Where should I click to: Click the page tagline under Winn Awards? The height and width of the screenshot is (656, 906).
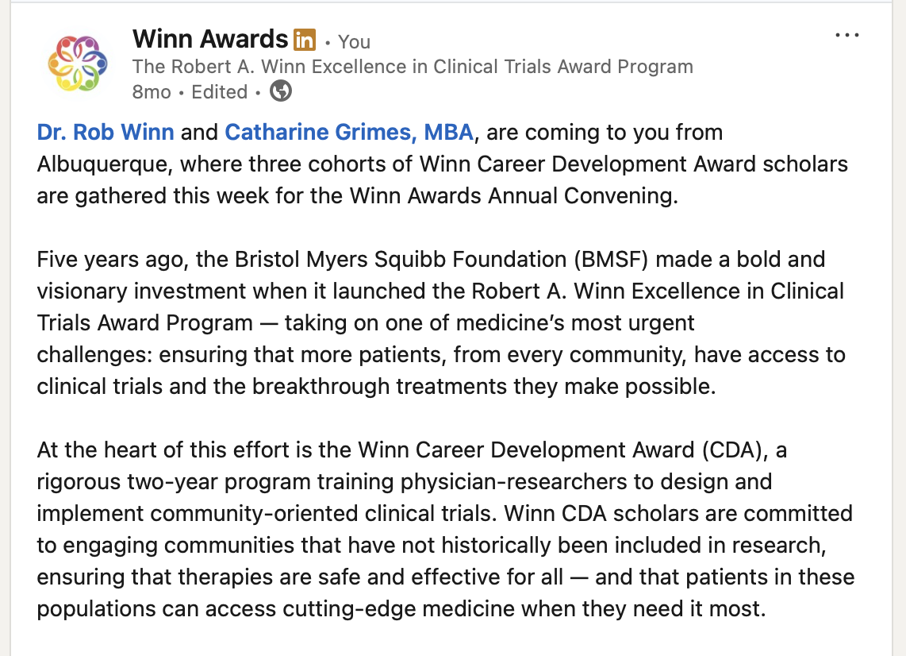413,67
